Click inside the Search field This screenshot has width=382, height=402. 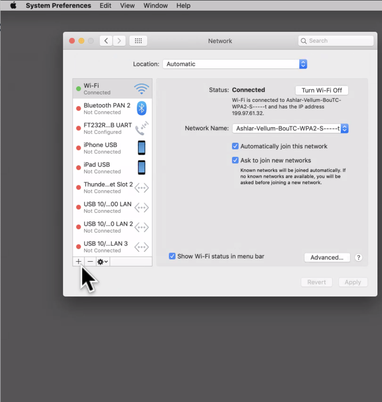click(x=334, y=40)
